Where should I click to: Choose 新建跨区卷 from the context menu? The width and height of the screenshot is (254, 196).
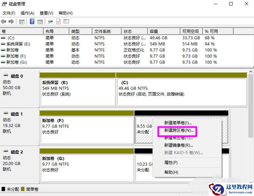coord(178,130)
